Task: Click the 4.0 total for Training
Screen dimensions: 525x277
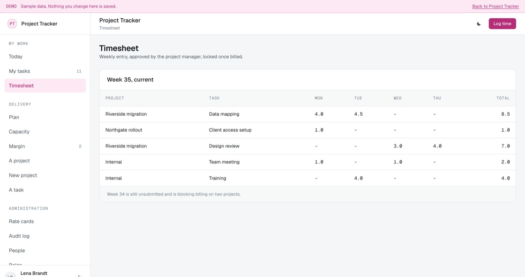Action: (506, 178)
